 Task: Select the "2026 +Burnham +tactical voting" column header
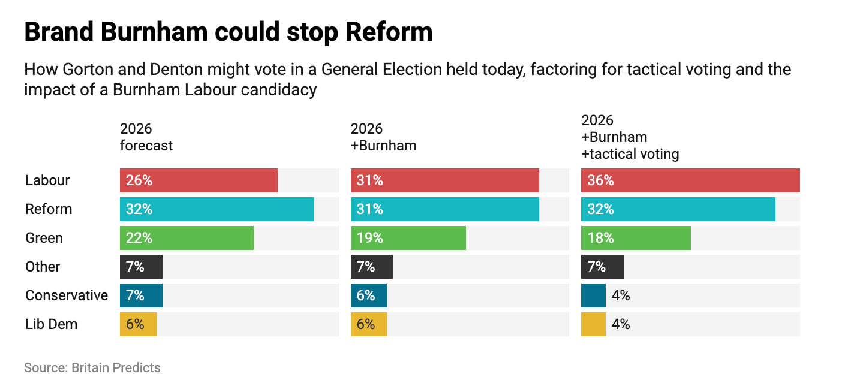pyautogui.click(x=630, y=137)
